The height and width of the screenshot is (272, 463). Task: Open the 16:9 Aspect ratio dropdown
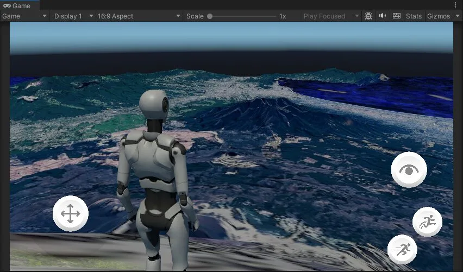point(139,16)
